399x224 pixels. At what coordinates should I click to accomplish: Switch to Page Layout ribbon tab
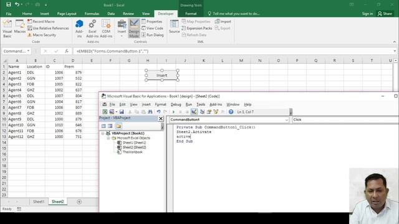tap(67, 14)
